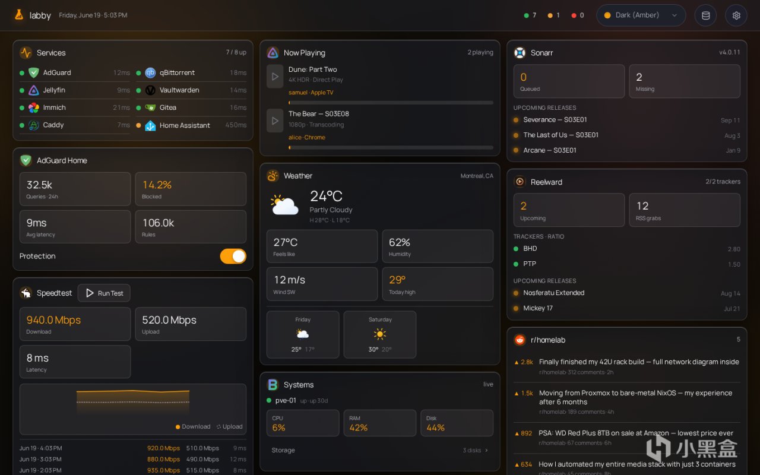Select The Last of Us S03E01 release
This screenshot has width=760, height=475.
pyautogui.click(x=627, y=135)
